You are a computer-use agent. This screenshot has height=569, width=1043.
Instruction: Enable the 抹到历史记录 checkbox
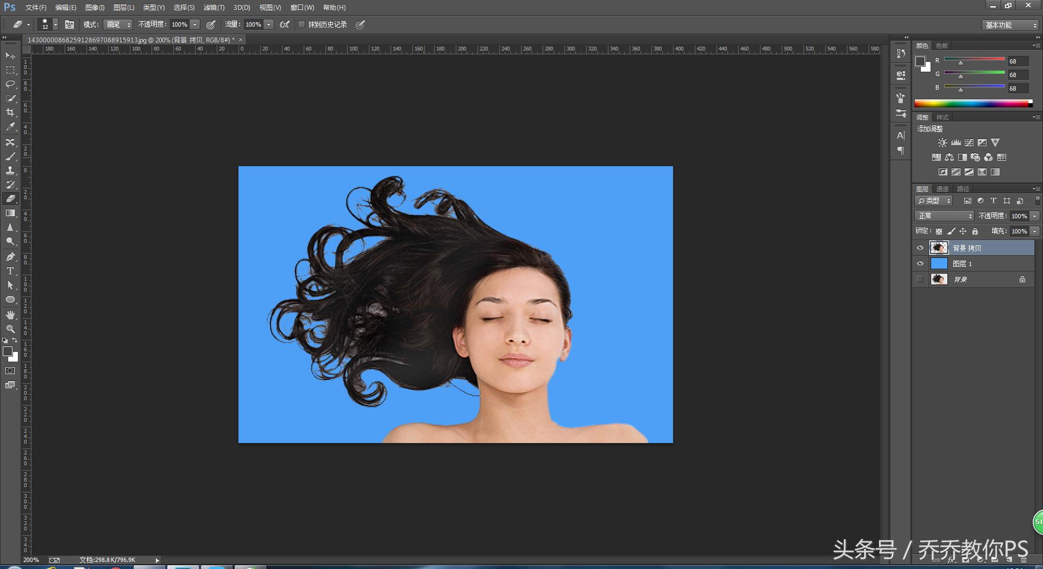point(301,24)
